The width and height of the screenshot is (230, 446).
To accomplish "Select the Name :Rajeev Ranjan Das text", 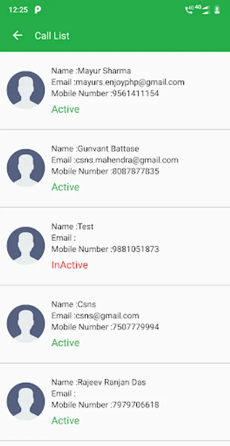I will tap(99, 382).
